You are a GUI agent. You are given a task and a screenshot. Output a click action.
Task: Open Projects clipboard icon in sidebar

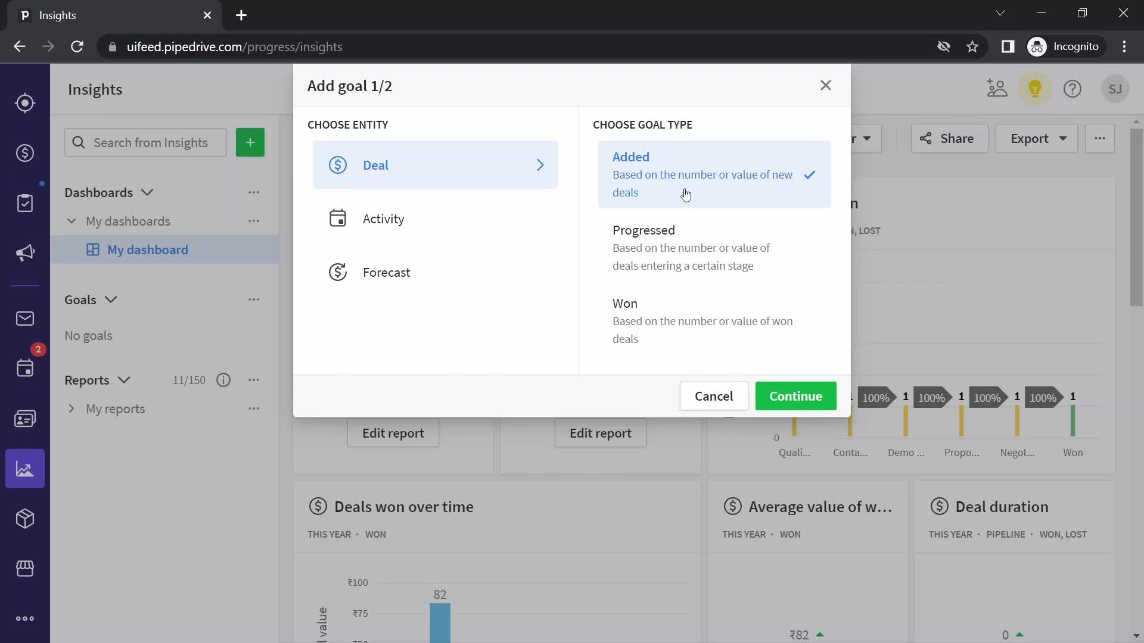point(24,203)
